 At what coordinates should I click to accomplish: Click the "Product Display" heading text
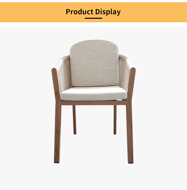coord(93,12)
